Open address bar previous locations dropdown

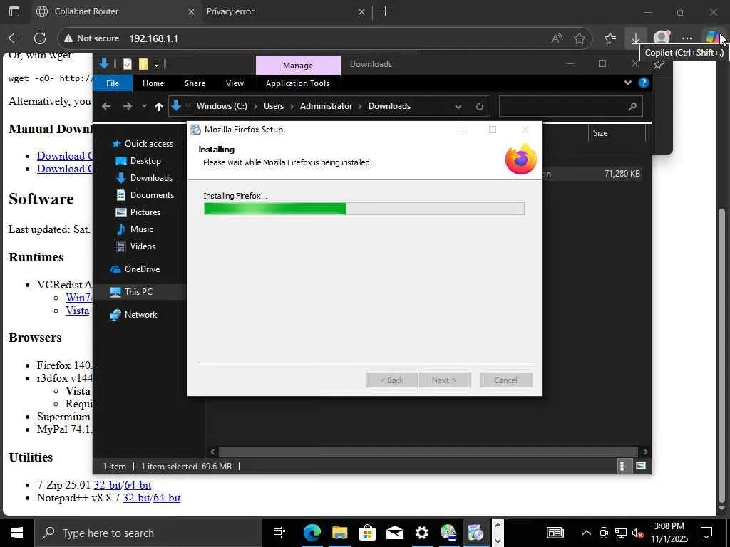[x=458, y=107]
